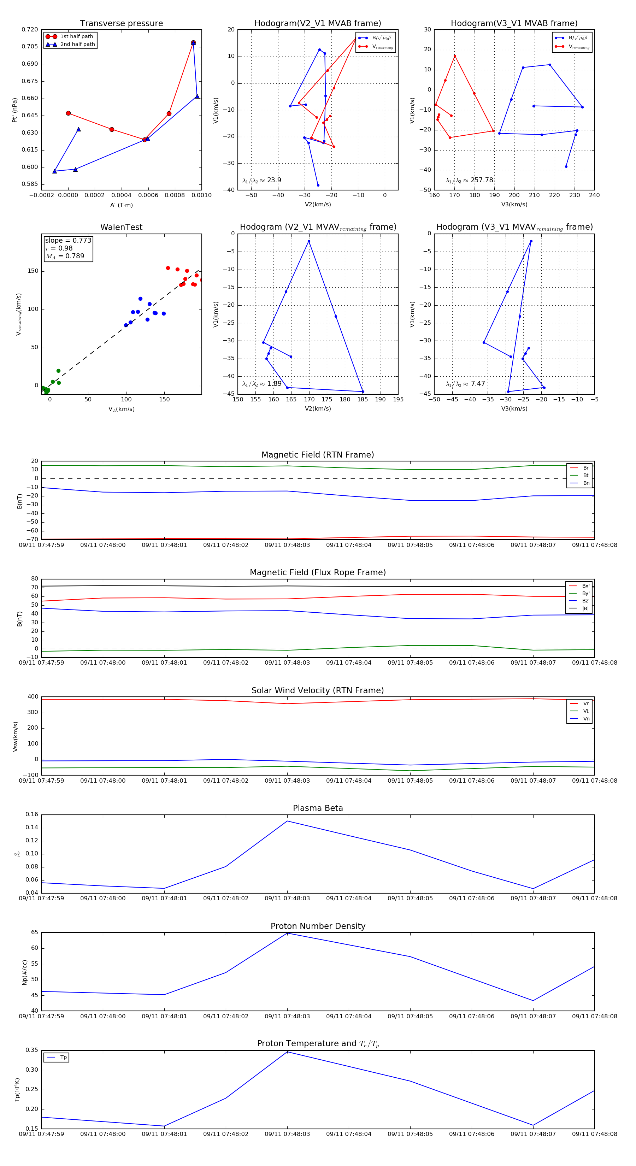Select the "Bn" legend entry
Image resolution: width=636 pixels, height=1166 pixels.
(x=580, y=483)
